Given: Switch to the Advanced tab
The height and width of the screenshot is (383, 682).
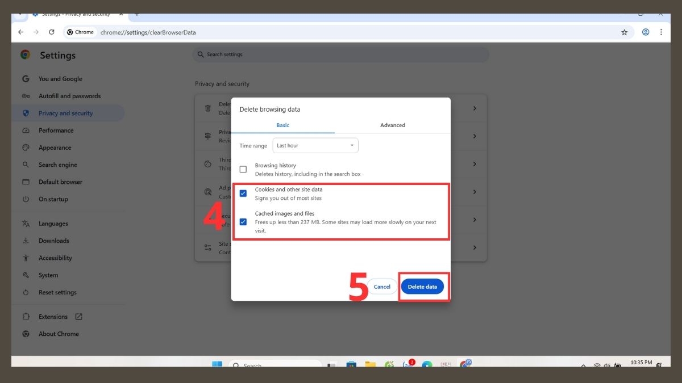Looking at the screenshot, I should [x=393, y=125].
